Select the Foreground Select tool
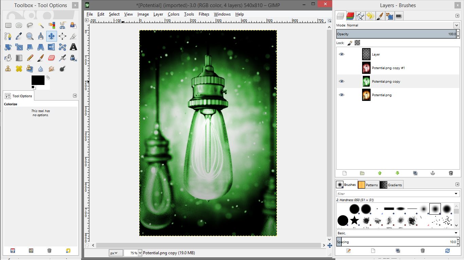The width and height of the screenshot is (464, 260). (73, 25)
